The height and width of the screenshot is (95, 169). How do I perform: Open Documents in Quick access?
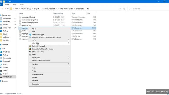pos(7,18)
